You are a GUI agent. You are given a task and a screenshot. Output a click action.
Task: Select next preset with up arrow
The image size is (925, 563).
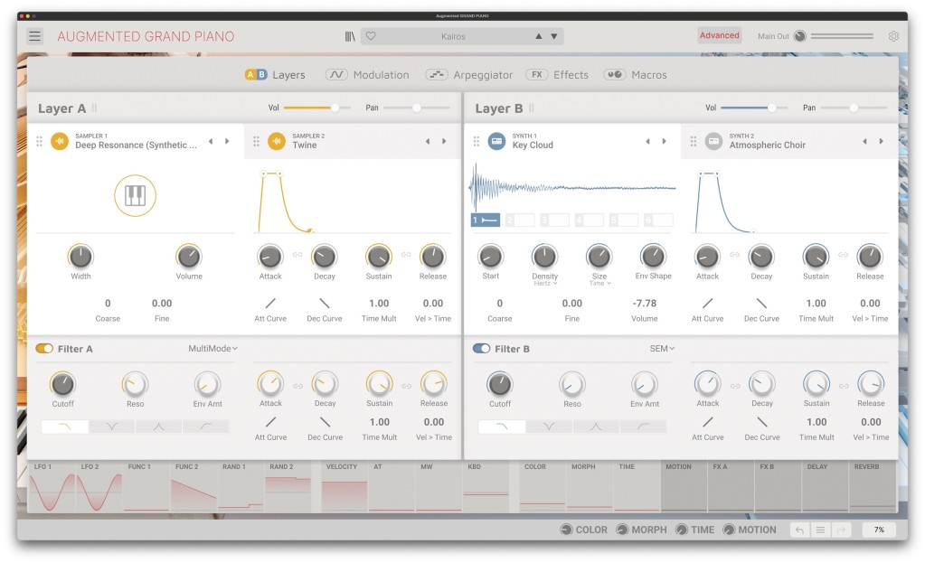click(x=539, y=36)
